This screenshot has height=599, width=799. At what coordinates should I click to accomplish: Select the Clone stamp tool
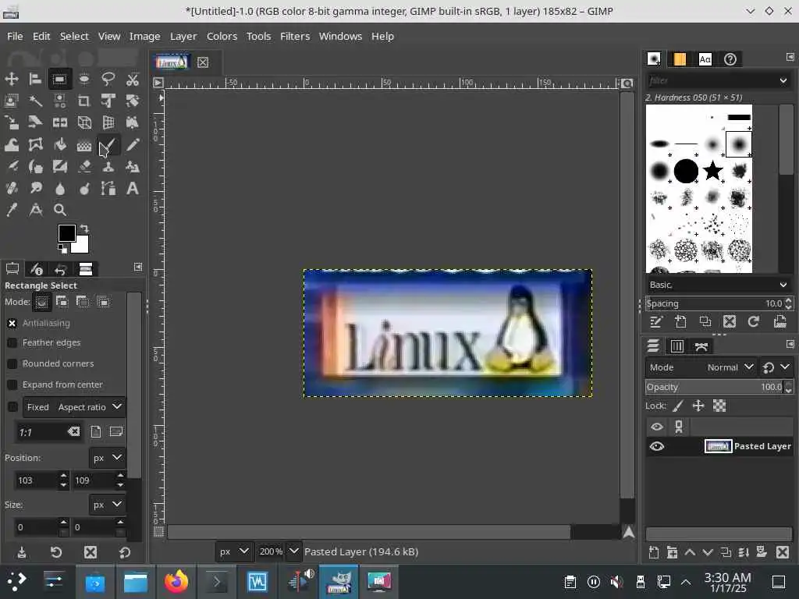[108, 167]
